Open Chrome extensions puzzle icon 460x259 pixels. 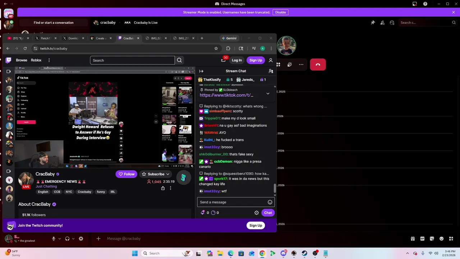228,48
